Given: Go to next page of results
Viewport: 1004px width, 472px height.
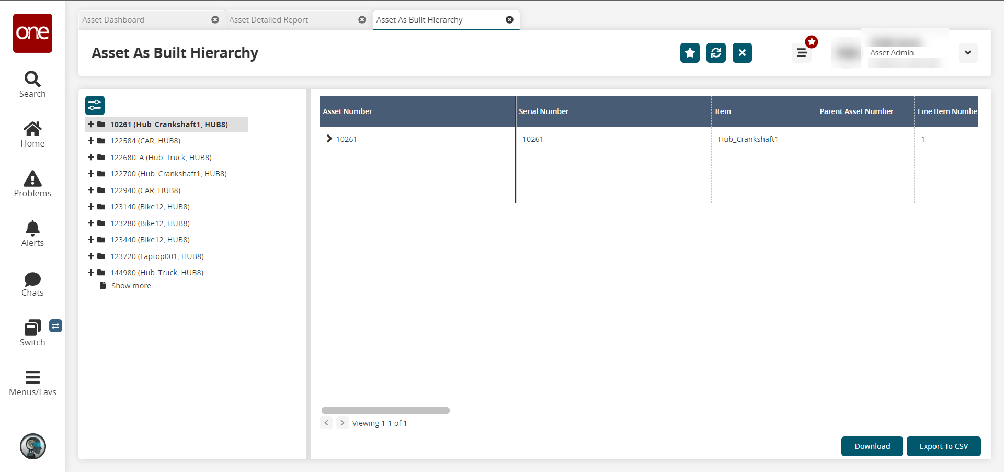Looking at the screenshot, I should coord(342,423).
